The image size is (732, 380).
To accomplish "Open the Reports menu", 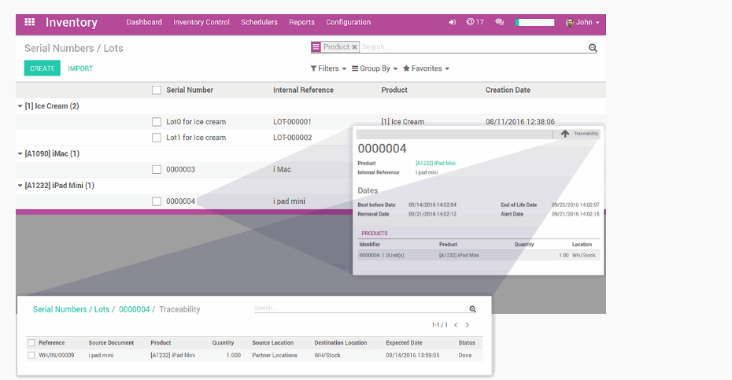I will click(301, 22).
